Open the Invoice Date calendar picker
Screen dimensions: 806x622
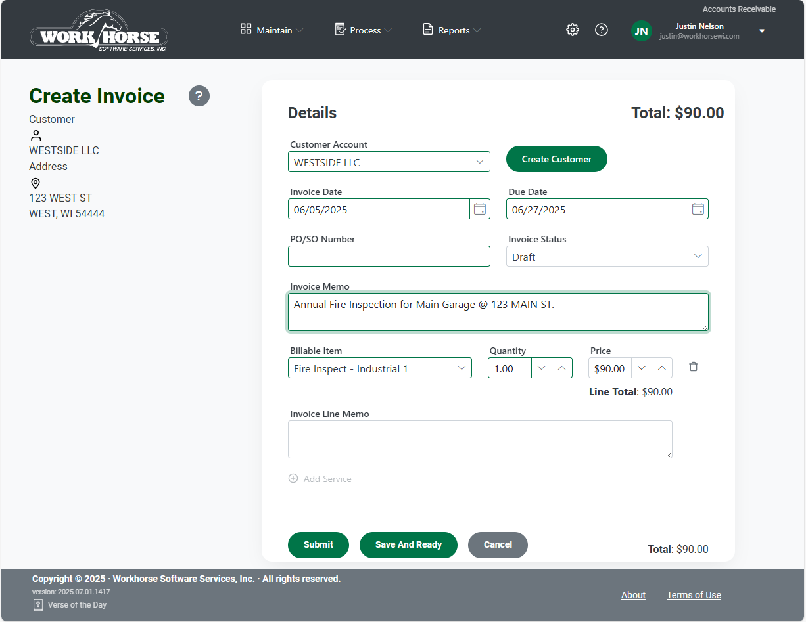(480, 210)
